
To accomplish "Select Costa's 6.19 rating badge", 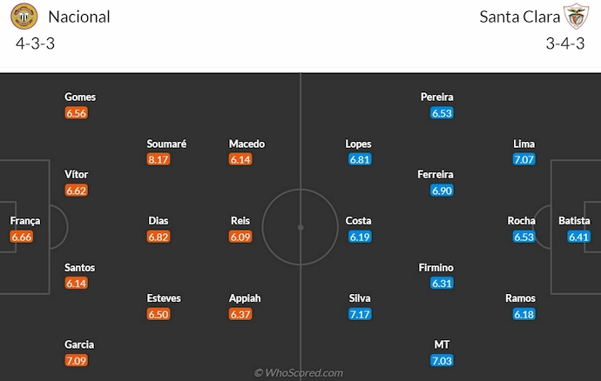I will (360, 237).
